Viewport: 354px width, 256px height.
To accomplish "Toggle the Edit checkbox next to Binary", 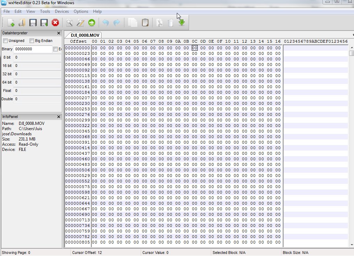I will [x=55, y=49].
